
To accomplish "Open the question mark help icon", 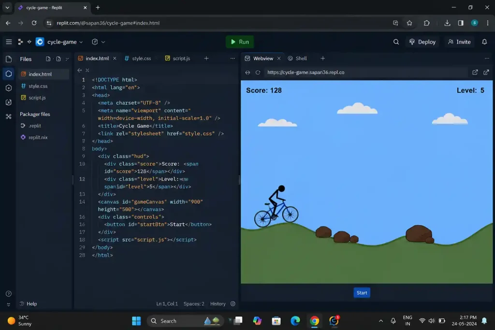I will (9, 294).
